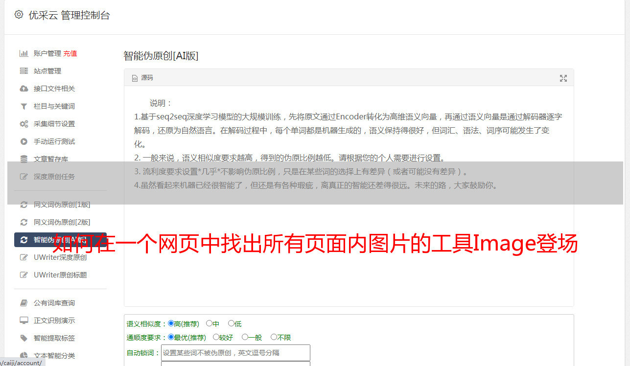The image size is (630, 366).
Task: Click inside the rich text editor area
Action: 349,197
